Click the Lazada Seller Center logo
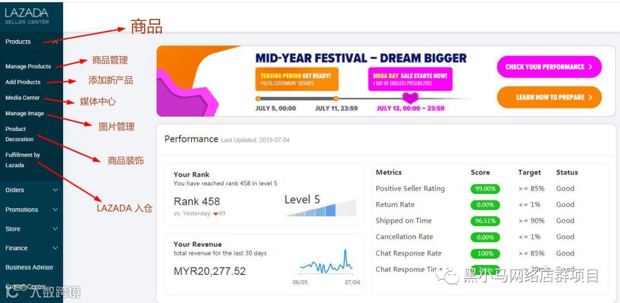 (27, 16)
